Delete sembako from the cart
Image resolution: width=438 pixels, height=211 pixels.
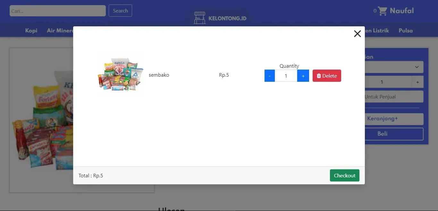click(327, 76)
